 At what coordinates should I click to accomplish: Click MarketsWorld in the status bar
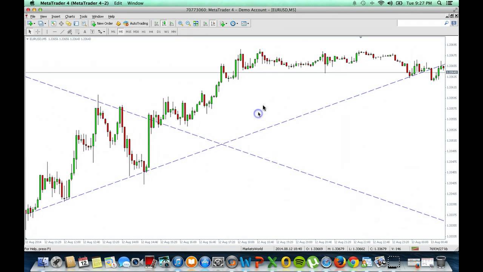[x=252, y=249]
